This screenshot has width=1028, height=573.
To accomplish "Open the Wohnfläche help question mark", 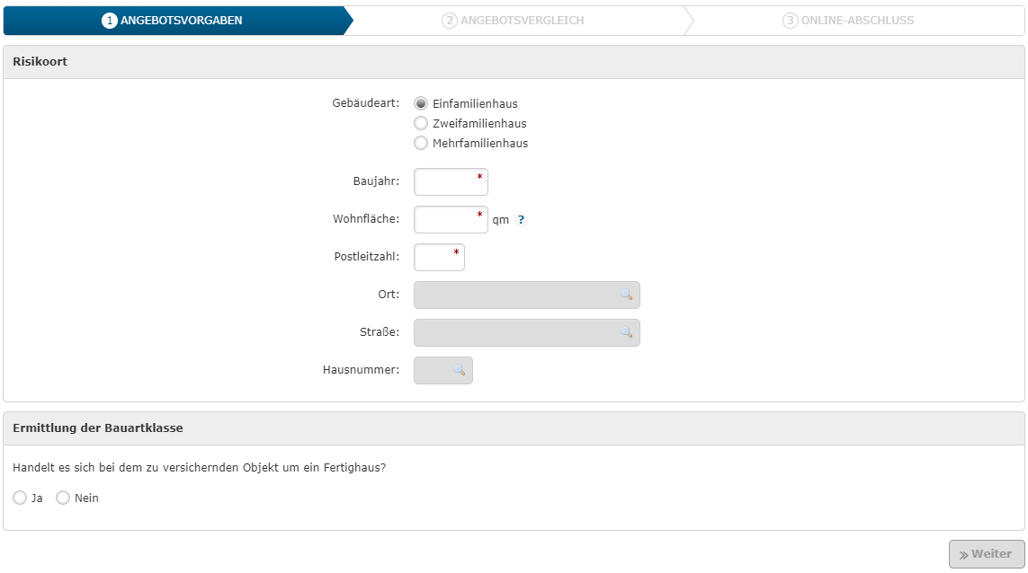I will (x=521, y=220).
